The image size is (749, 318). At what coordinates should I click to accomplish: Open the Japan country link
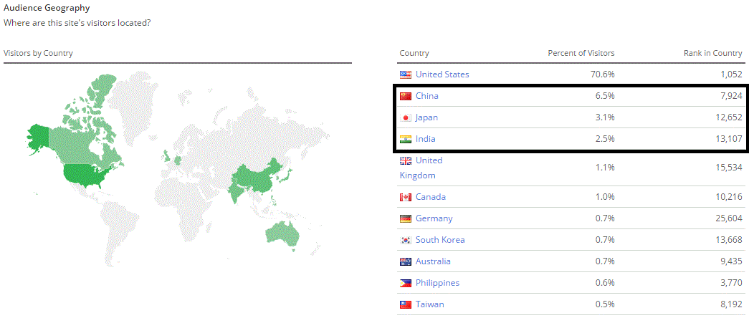426,117
